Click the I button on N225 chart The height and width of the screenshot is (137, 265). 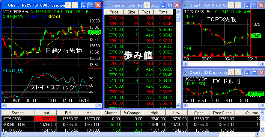[74, 5]
